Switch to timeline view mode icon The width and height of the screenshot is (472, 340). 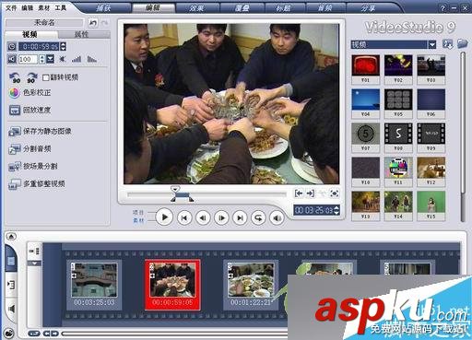[x=11, y=285]
